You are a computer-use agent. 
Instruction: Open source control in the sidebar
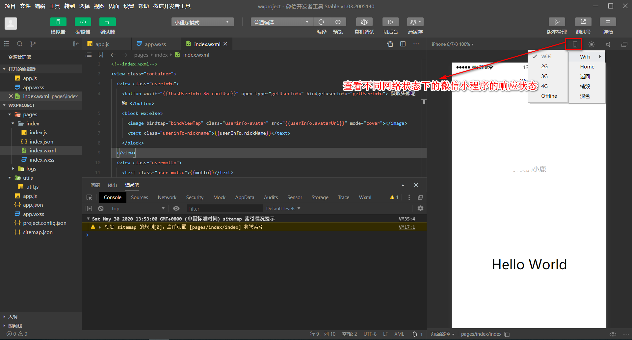tap(33, 44)
